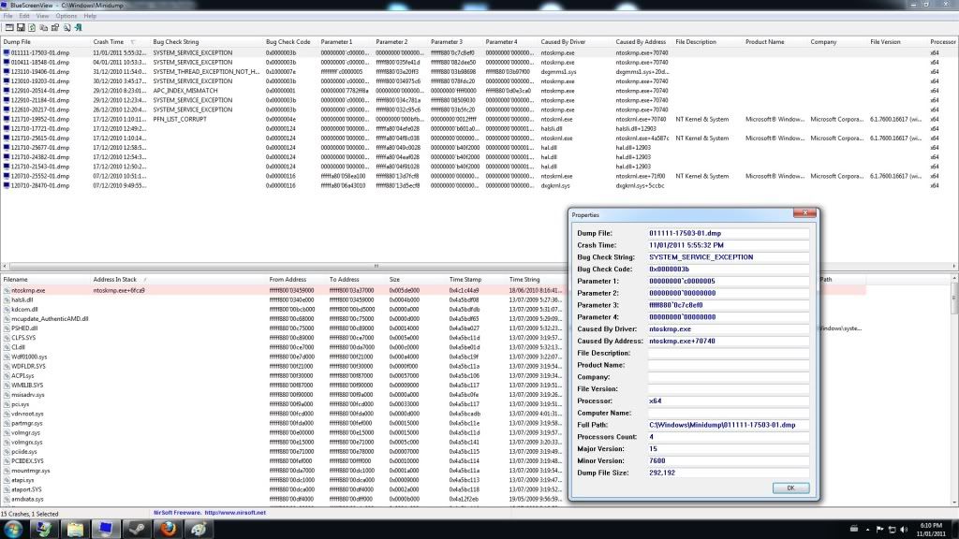Select the APC_INDEX_MISMATCH bug check cell

point(184,91)
